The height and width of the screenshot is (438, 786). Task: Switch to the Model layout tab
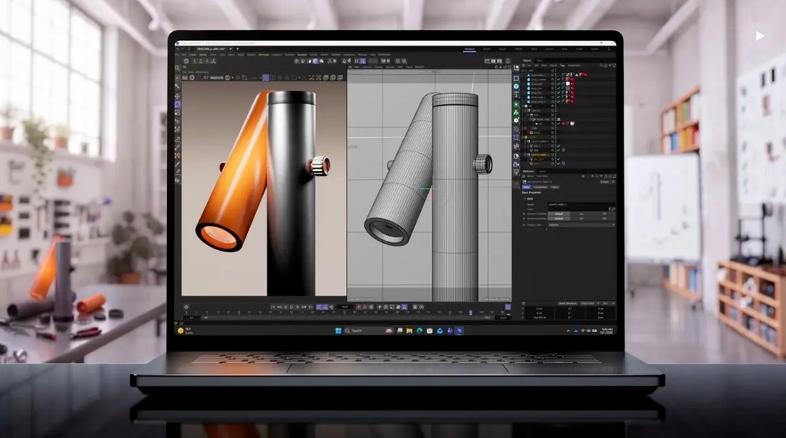pyautogui.click(x=487, y=49)
